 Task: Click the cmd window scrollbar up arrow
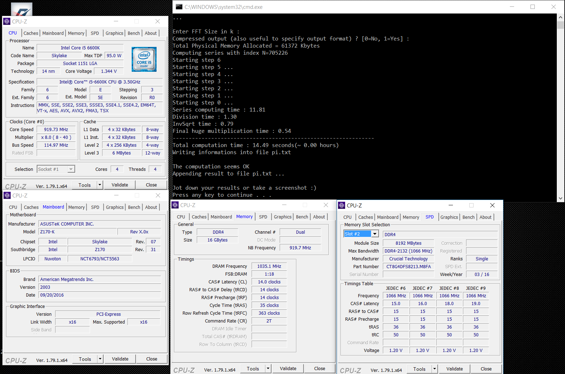(x=561, y=17)
